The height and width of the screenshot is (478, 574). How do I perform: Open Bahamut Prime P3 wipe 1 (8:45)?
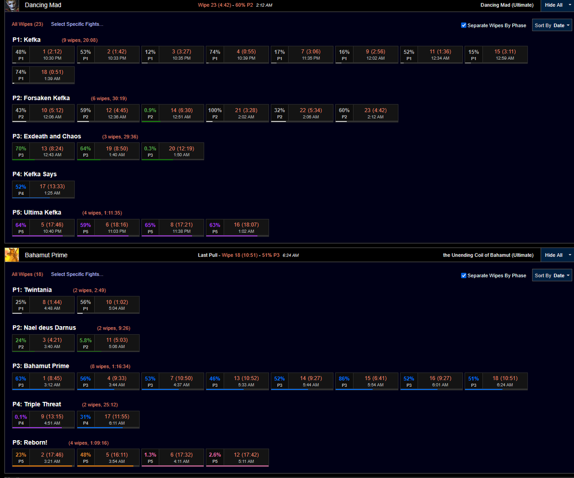(44, 381)
